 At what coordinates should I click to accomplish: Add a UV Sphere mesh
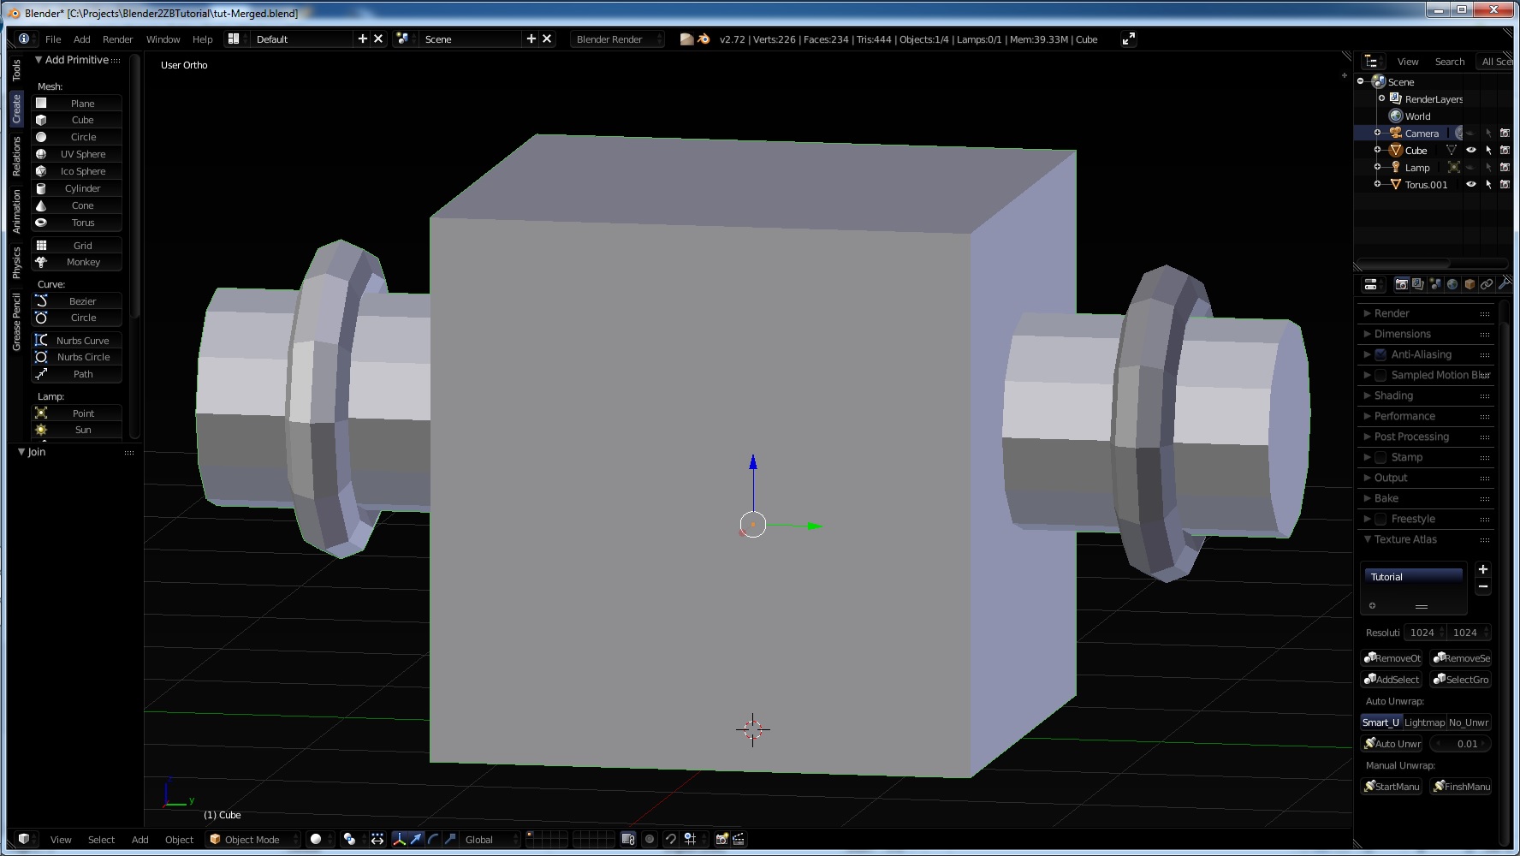pos(77,154)
